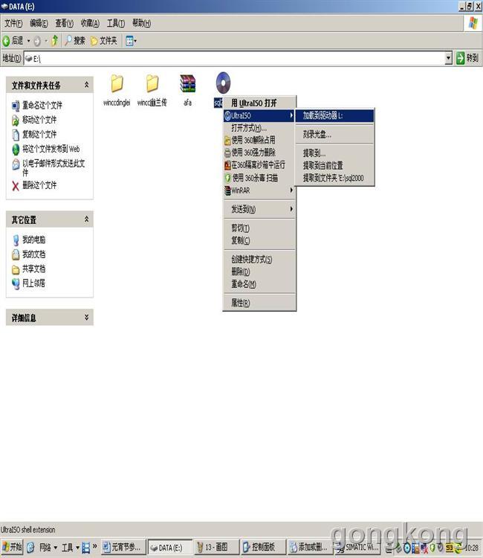Image resolution: width=483 pixels, height=558 pixels.
Task: Select 刻录光盘... from UltraISO submenu
Action: tap(317, 135)
